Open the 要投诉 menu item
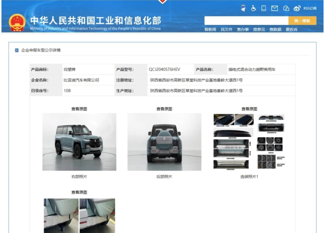The image size is (325, 233). pyautogui.click(x=291, y=30)
